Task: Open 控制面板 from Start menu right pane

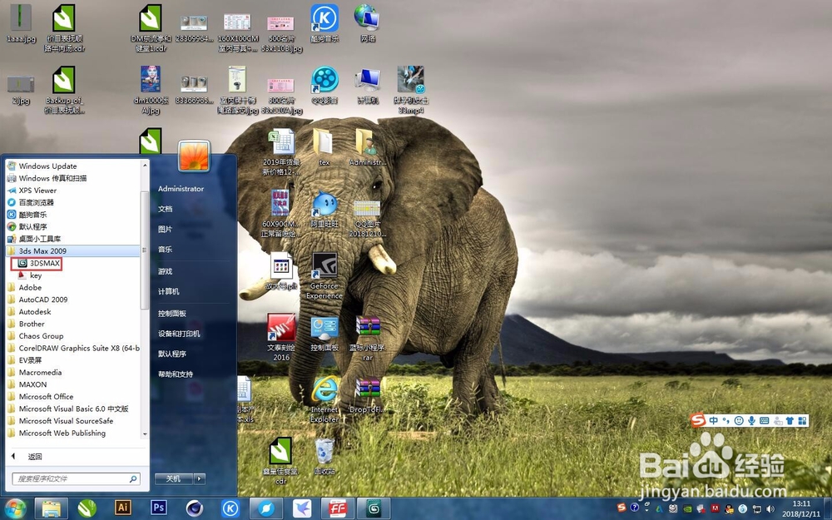Action: [x=172, y=314]
